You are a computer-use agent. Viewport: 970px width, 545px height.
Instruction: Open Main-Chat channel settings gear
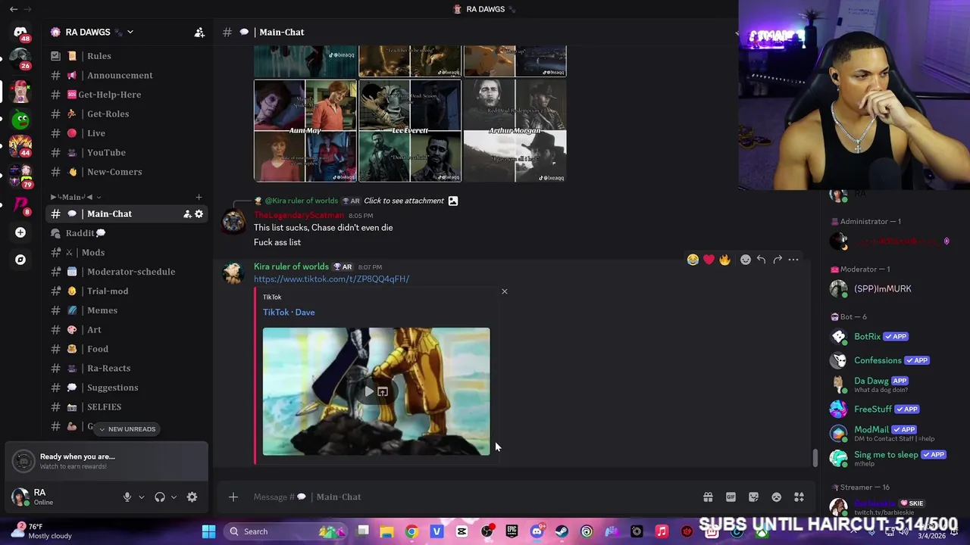pyautogui.click(x=199, y=214)
